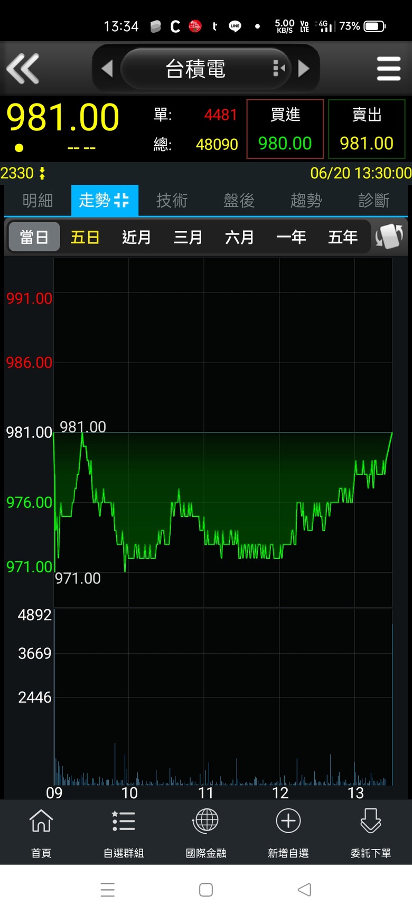Tap the 976.00 price axis label

(x=29, y=502)
